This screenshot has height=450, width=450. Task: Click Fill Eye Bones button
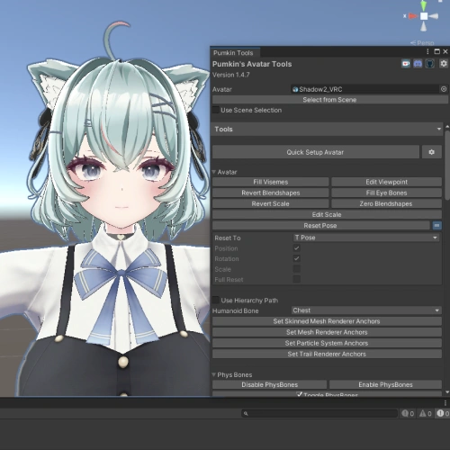pos(386,193)
